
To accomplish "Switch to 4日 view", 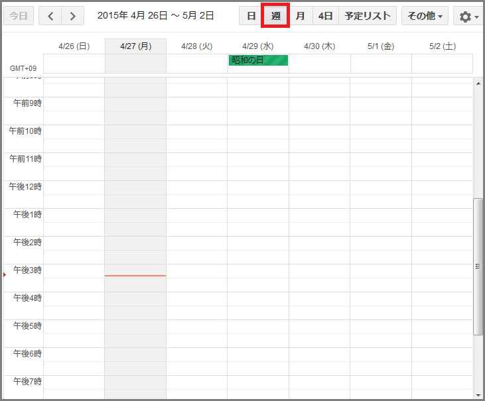I will [x=325, y=16].
